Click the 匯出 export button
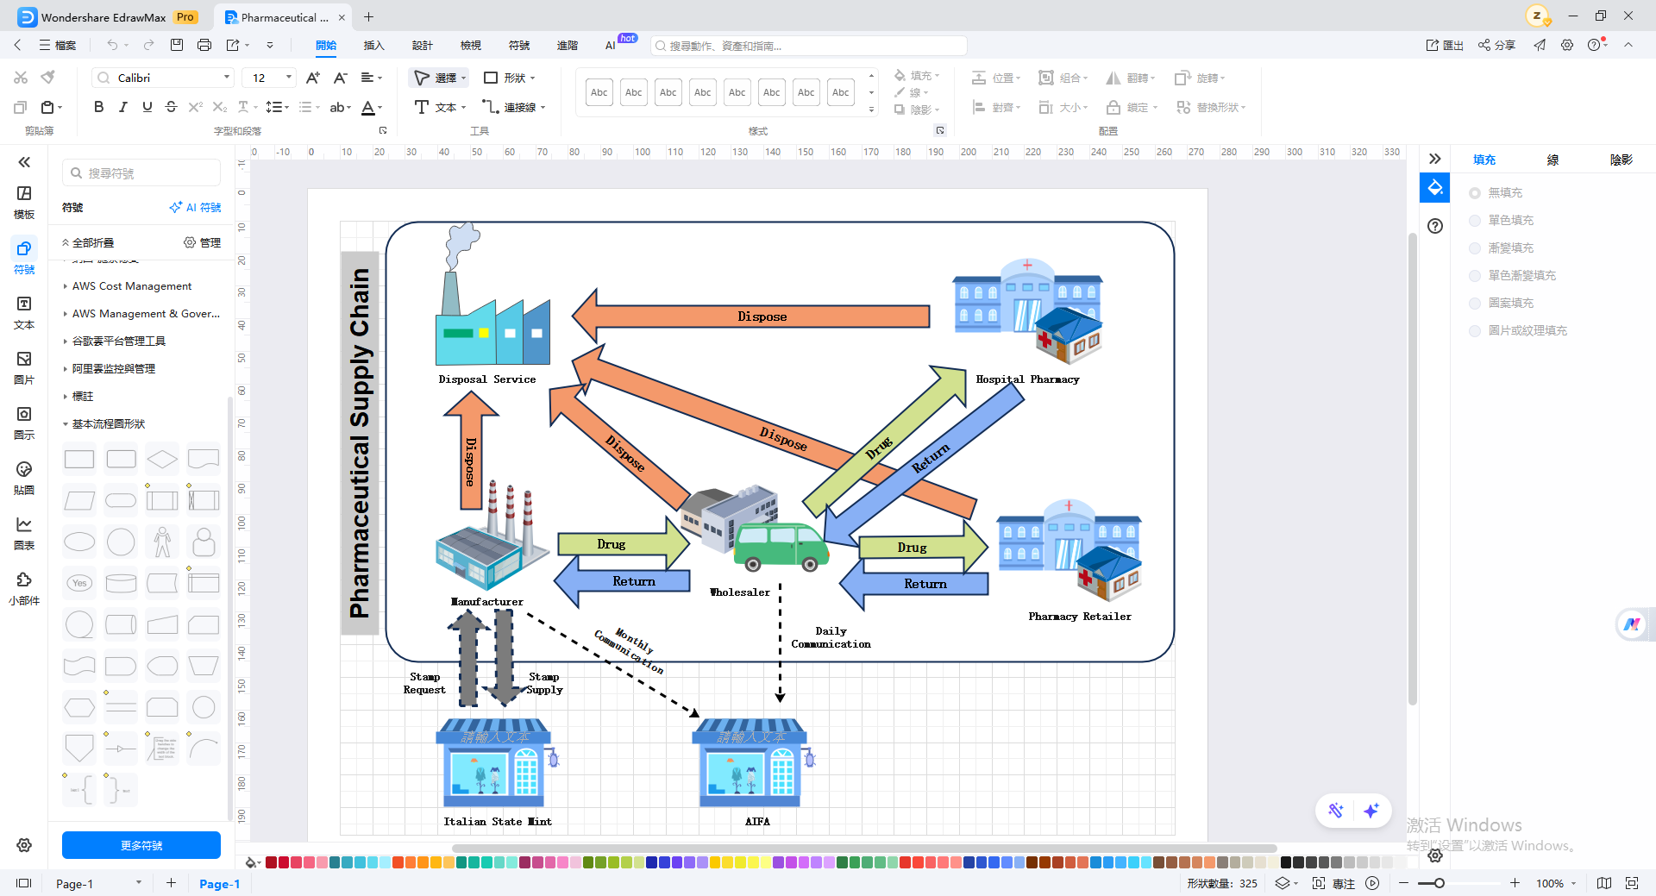1656x896 pixels. click(x=1445, y=45)
